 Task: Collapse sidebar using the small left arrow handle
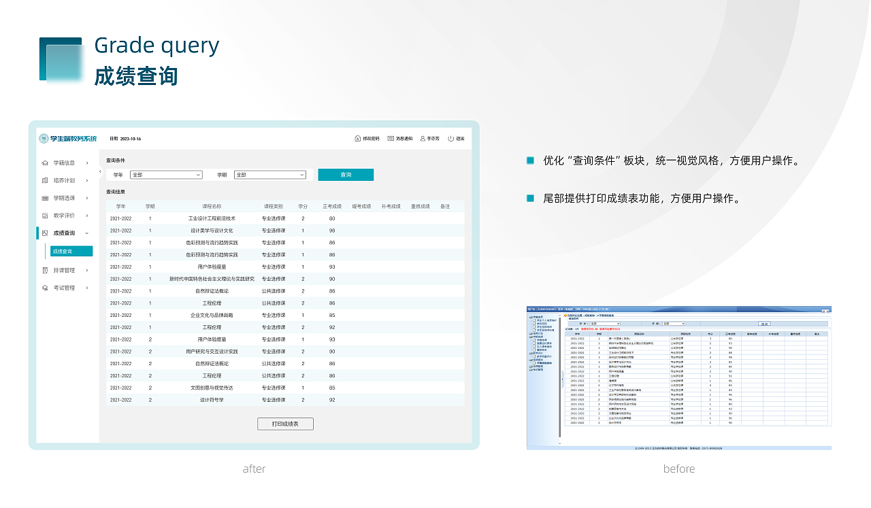pos(100,172)
